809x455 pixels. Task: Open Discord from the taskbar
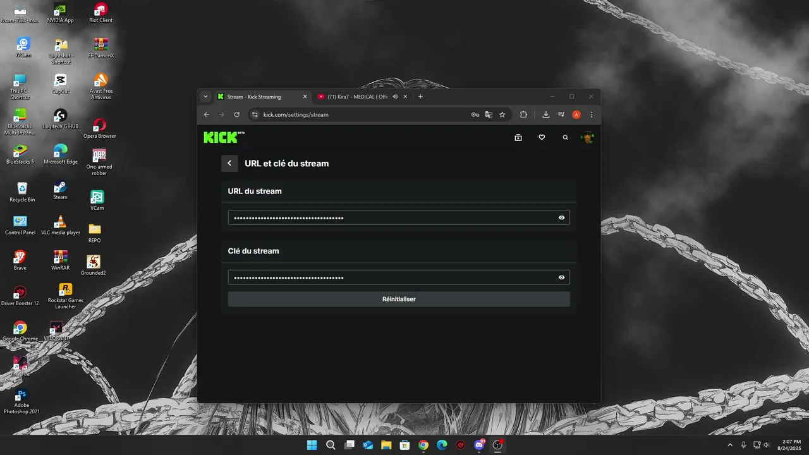point(479,445)
